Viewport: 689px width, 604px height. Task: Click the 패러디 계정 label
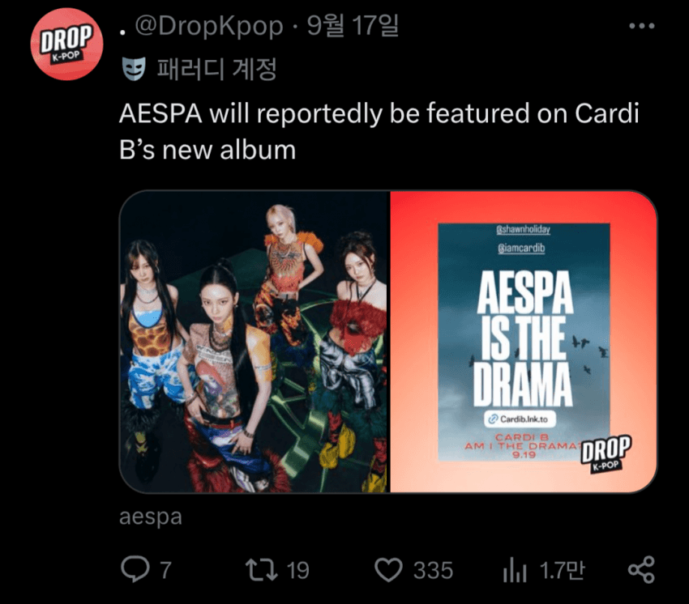217,69
